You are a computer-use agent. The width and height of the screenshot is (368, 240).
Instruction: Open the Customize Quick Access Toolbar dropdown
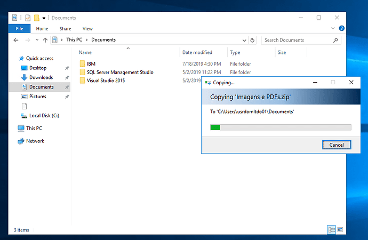[44, 18]
